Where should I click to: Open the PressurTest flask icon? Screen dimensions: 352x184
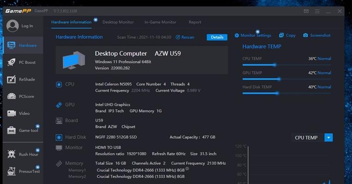point(12,171)
